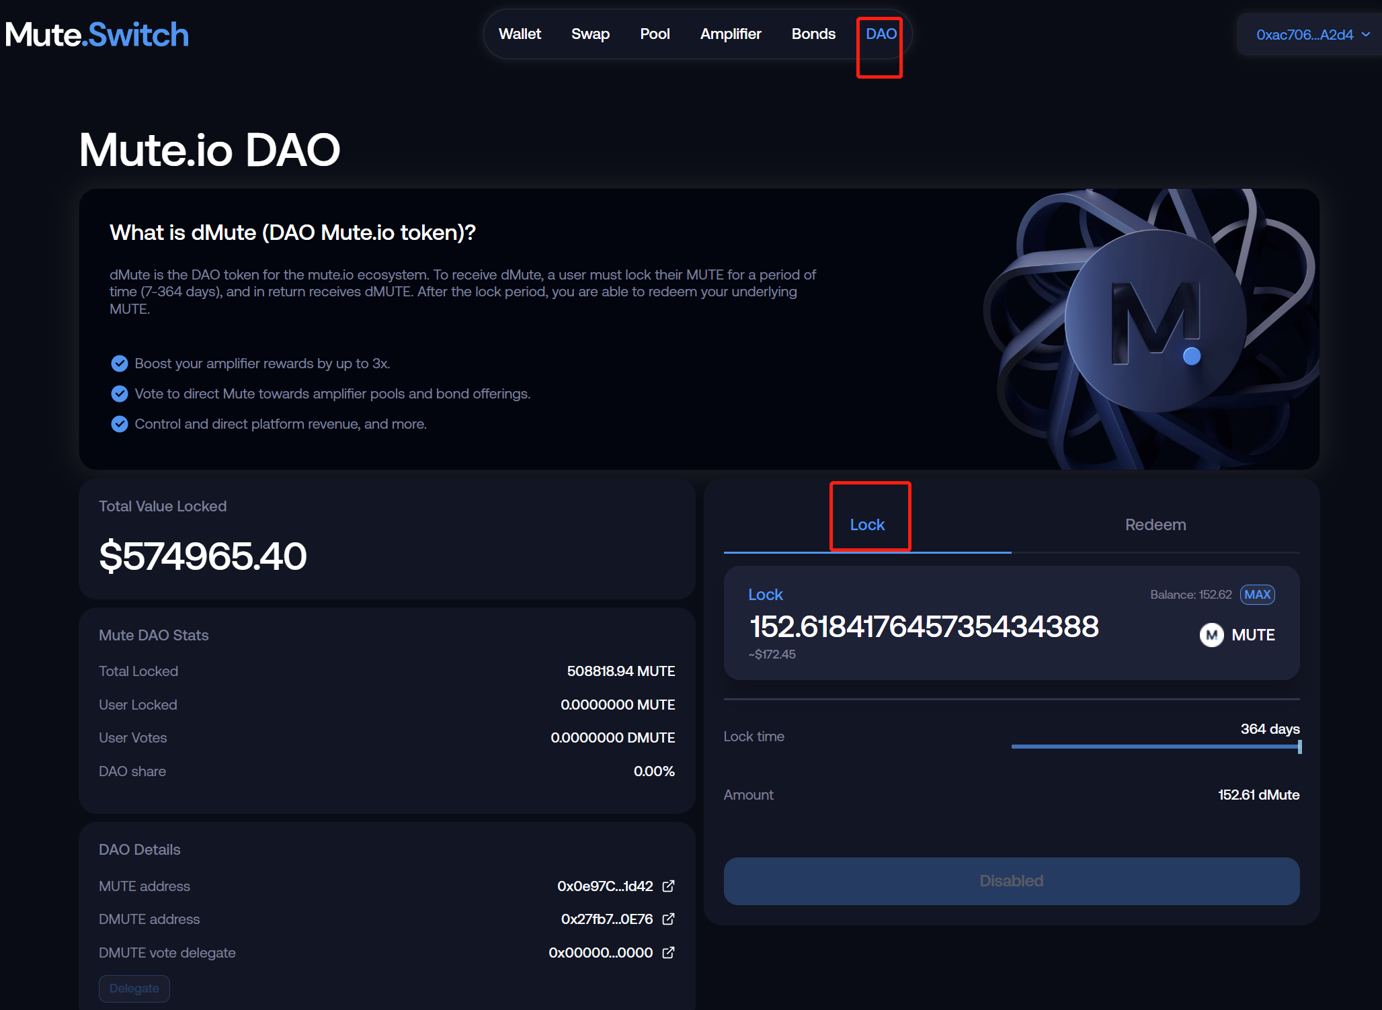The image size is (1382, 1010).
Task: Click the M coin illustration
Action: click(x=1155, y=321)
